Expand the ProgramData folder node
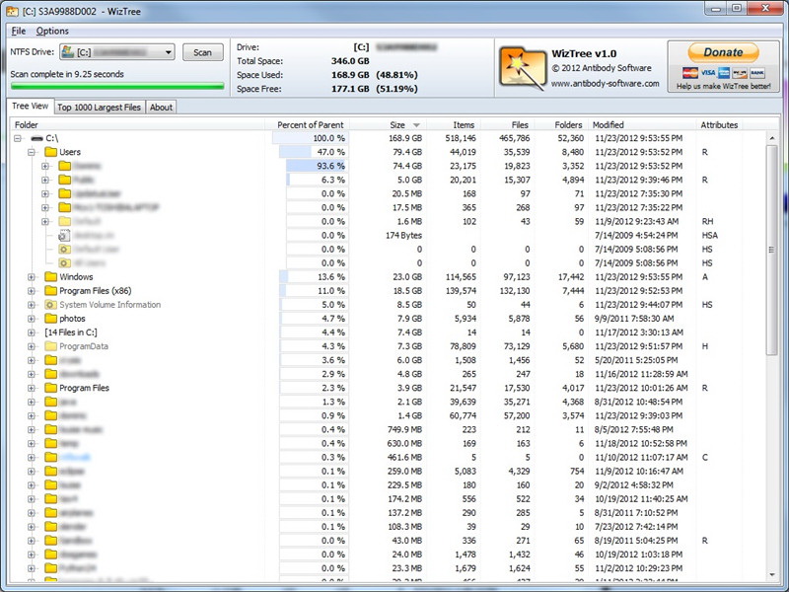The height and width of the screenshot is (592, 789). (32, 346)
